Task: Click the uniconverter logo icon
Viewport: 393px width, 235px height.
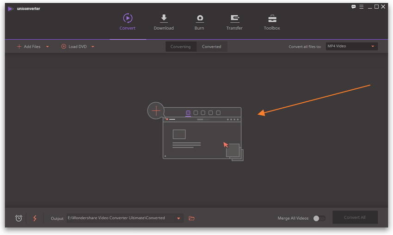Action: click(10, 9)
